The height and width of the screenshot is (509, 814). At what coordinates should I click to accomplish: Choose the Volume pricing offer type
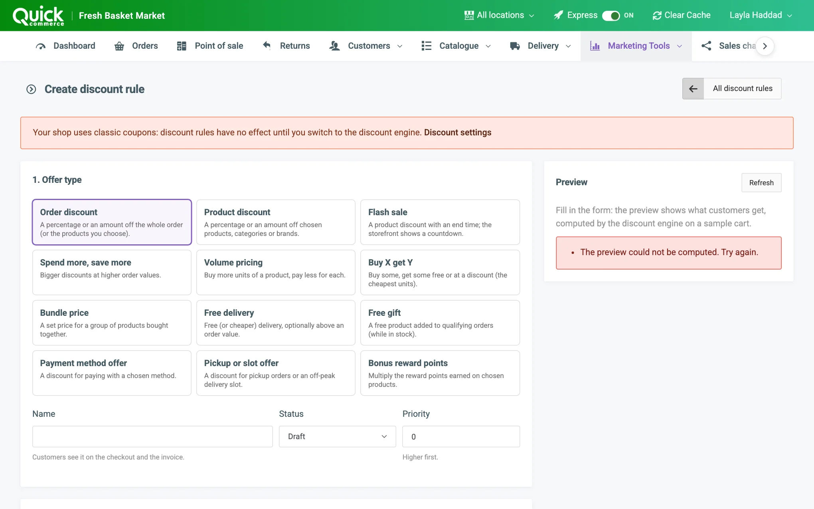pos(276,272)
